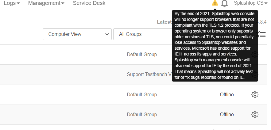The width and height of the screenshot is (271, 130).
Task: Click gear icon partially hidden in first row
Action: (255, 54)
